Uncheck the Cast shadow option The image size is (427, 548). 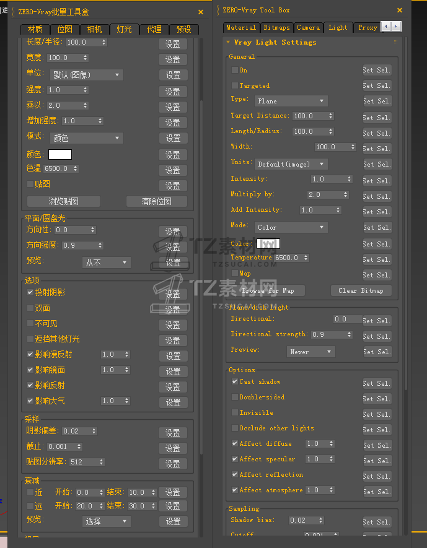(x=235, y=381)
